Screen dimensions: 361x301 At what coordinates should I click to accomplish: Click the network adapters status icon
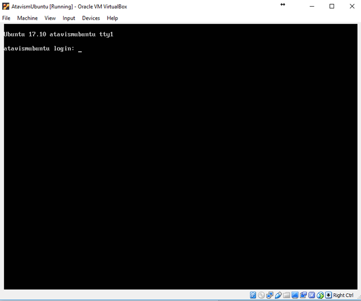269,295
